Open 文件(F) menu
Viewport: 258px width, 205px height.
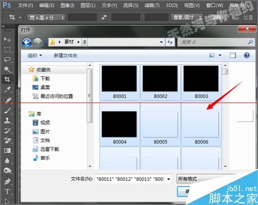coord(25,6)
